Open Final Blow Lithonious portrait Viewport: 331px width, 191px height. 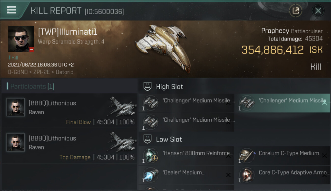tap(16, 107)
